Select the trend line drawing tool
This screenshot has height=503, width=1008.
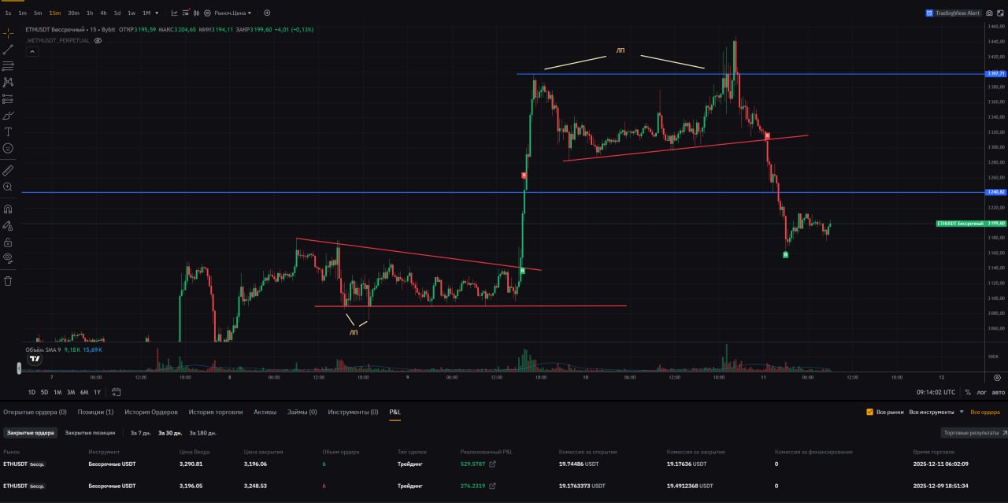pyautogui.click(x=8, y=49)
